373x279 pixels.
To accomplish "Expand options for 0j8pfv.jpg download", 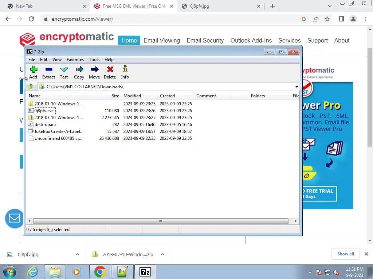I will tap(78, 254).
